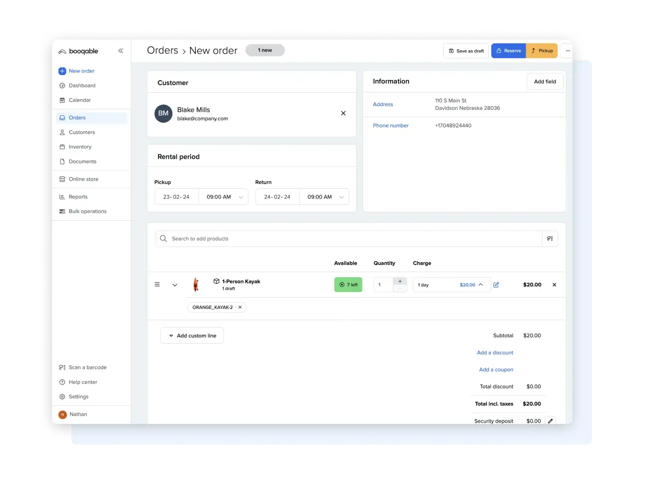Expand the Add custom line dropdown arrow
The image size is (646, 484).
pos(171,335)
